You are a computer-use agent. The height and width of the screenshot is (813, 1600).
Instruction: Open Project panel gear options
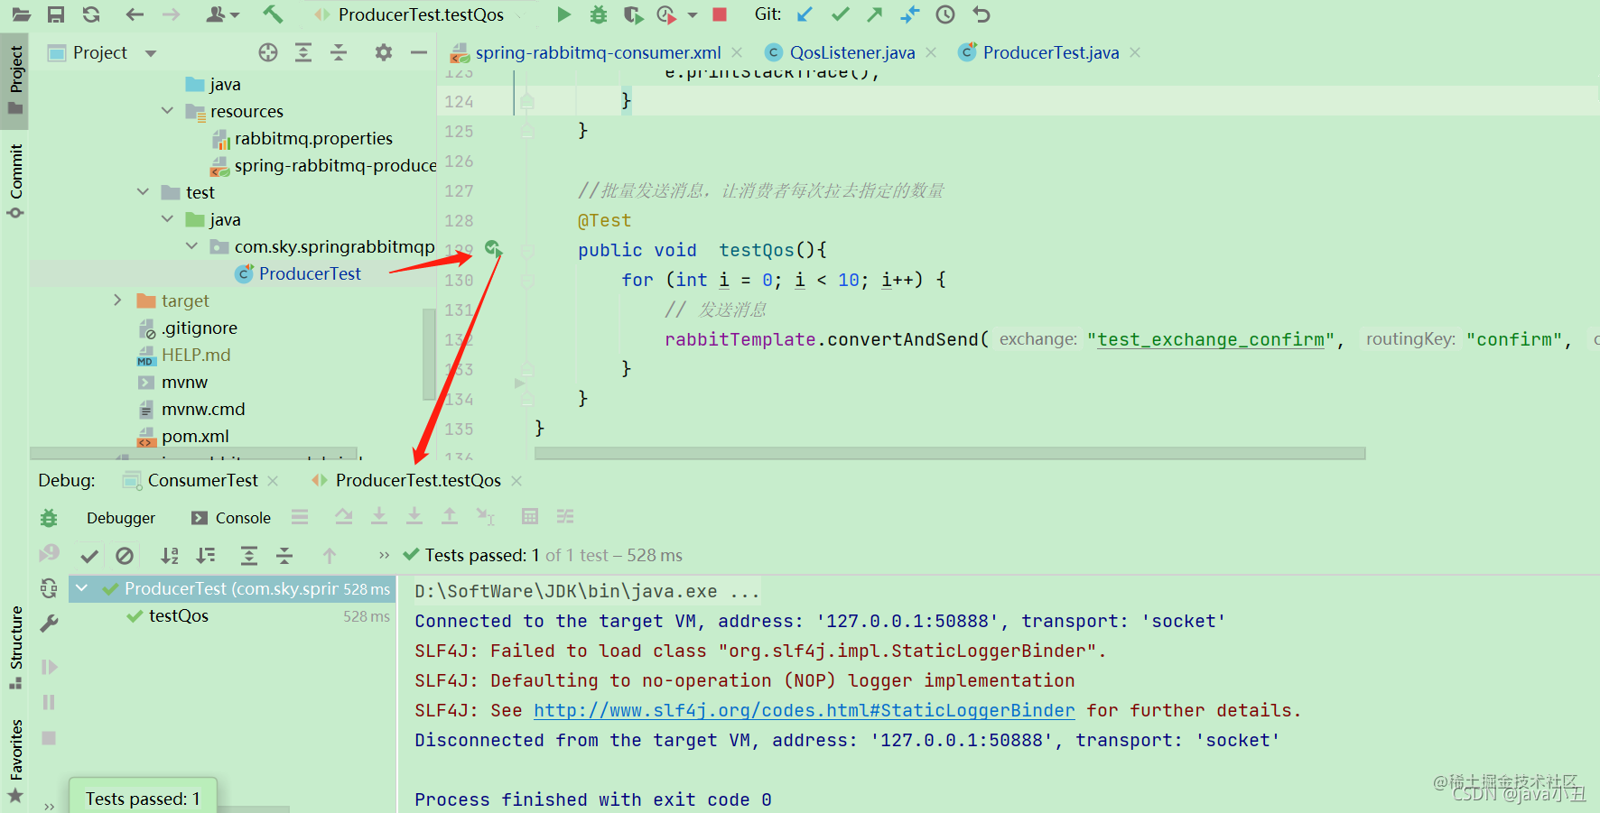384,52
